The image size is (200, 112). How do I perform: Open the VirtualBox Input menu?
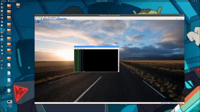[x=49, y=17]
